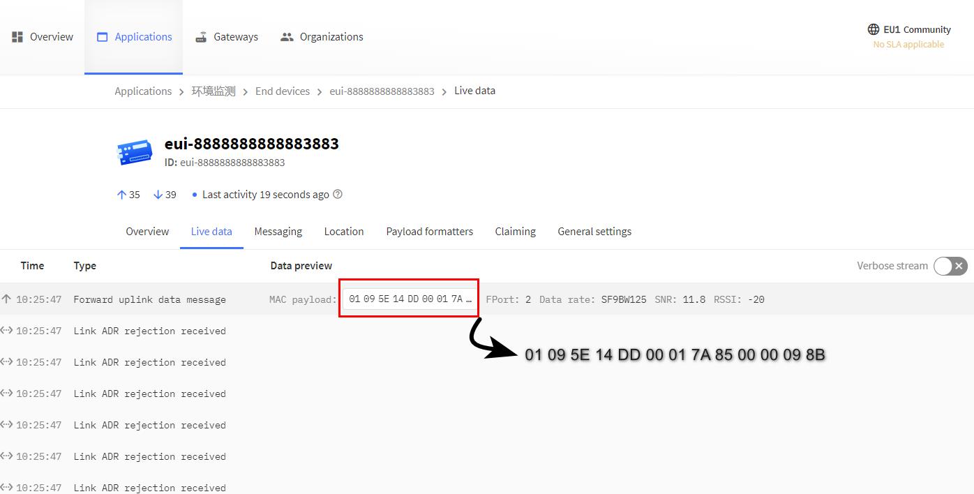Click the Live data breadcrumb text
The width and height of the screenshot is (974, 494).
pyautogui.click(x=474, y=91)
